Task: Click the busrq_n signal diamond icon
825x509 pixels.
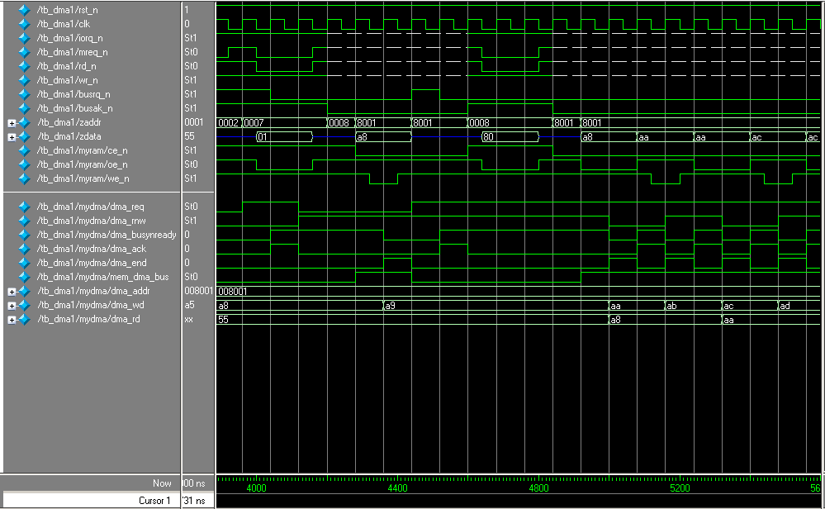Action: pos(24,94)
